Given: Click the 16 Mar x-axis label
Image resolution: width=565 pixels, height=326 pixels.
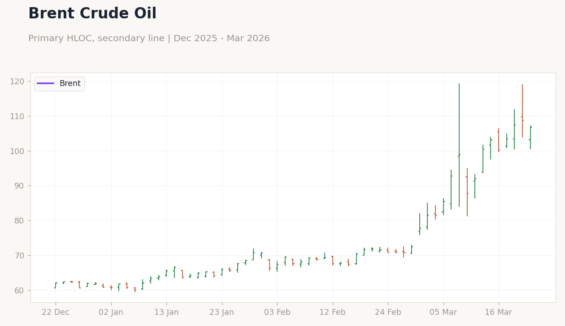Looking at the screenshot, I should coord(499,313).
